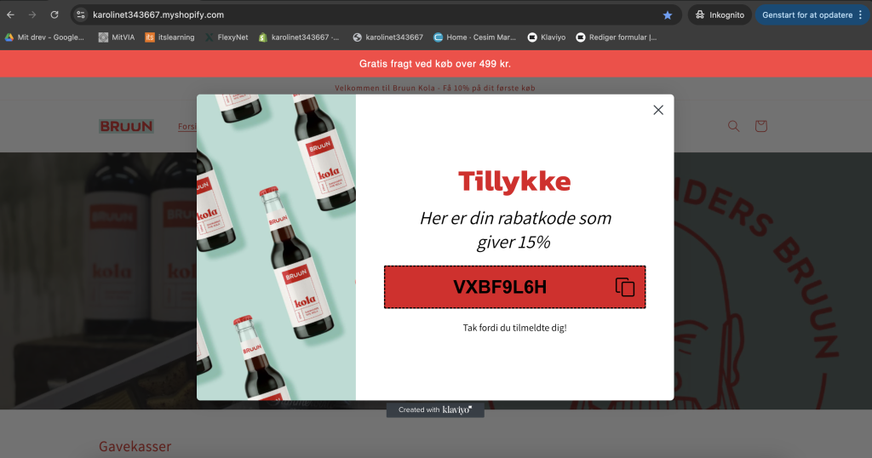
Task: Open itslearning bookmark
Action: (169, 37)
